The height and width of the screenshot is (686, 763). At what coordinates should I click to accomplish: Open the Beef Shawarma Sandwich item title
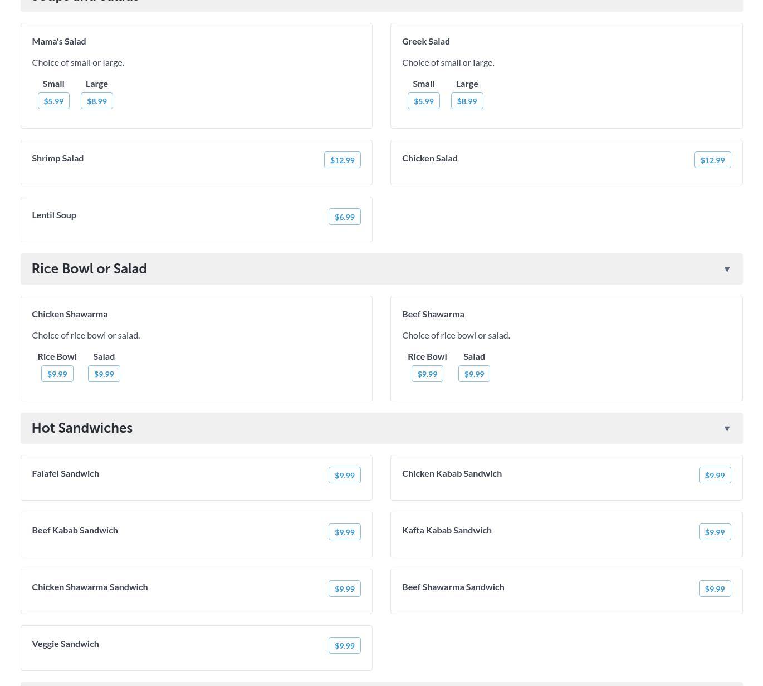point(453,587)
